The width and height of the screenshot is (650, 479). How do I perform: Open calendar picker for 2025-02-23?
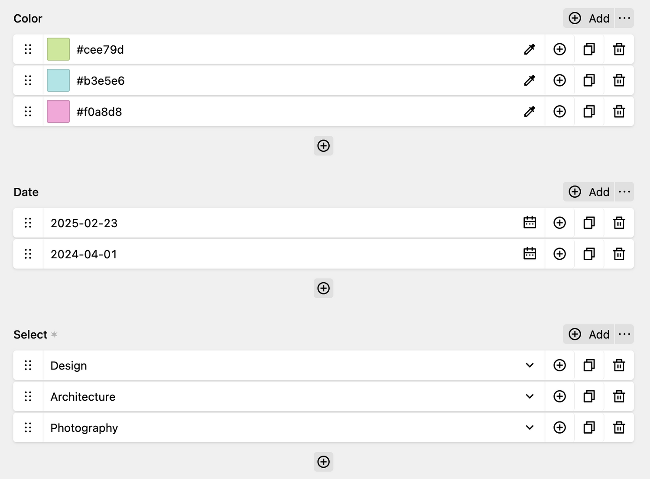(530, 223)
